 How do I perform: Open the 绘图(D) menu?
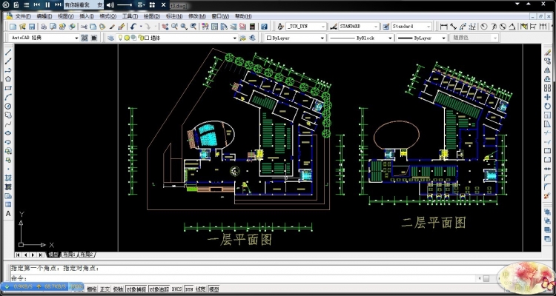[x=152, y=16]
